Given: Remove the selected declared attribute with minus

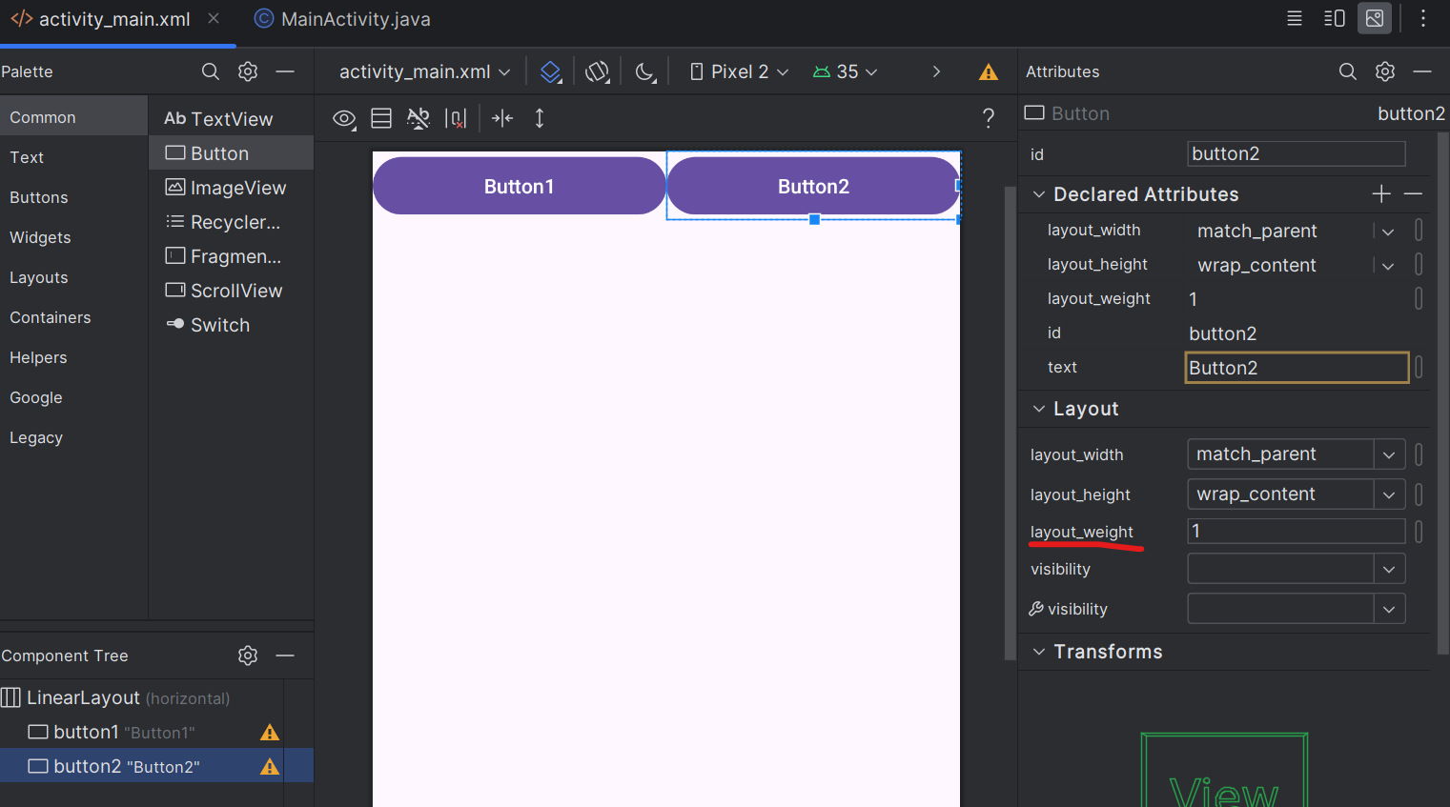Looking at the screenshot, I should click(x=1413, y=194).
